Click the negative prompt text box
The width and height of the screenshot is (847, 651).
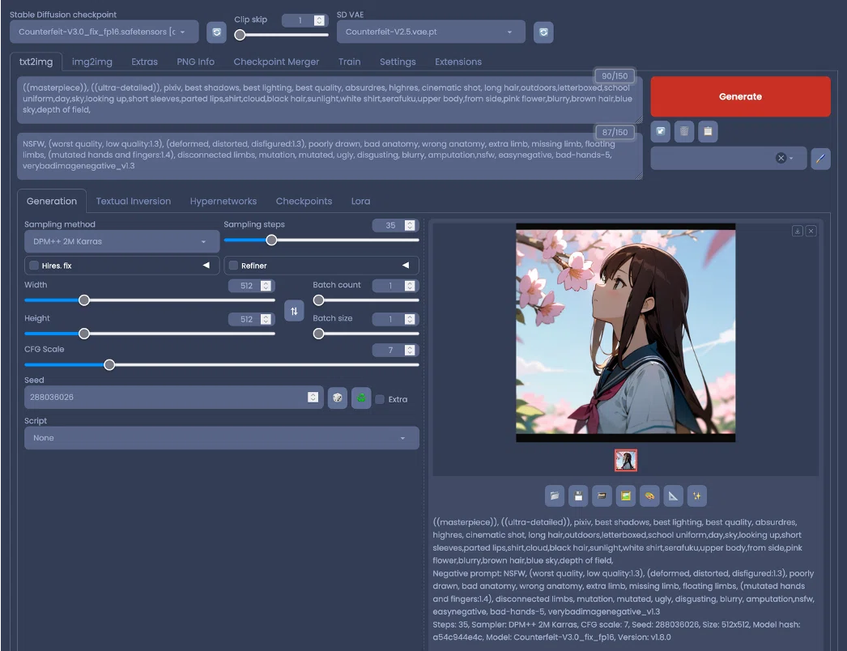(x=330, y=155)
